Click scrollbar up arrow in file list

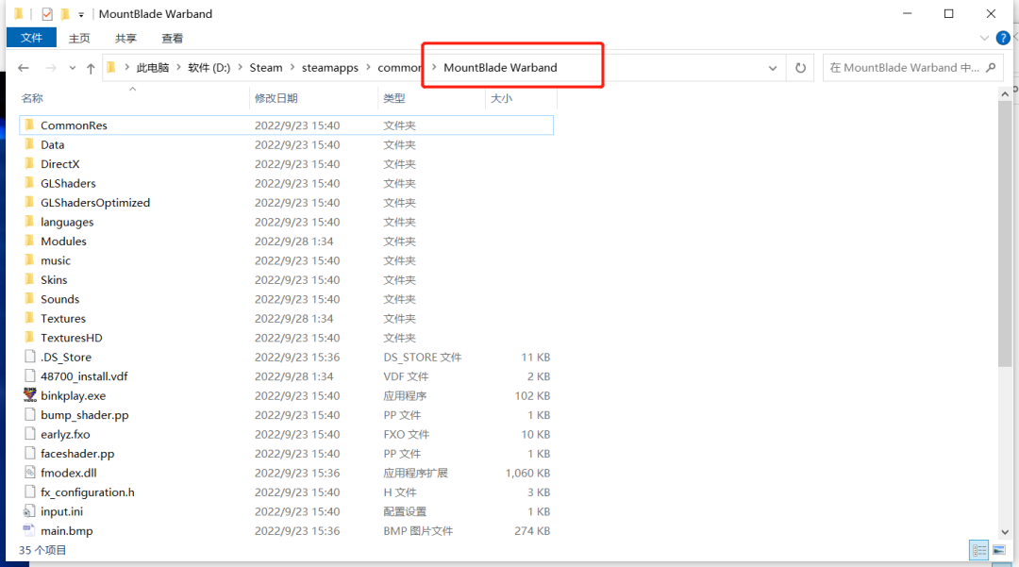1005,95
